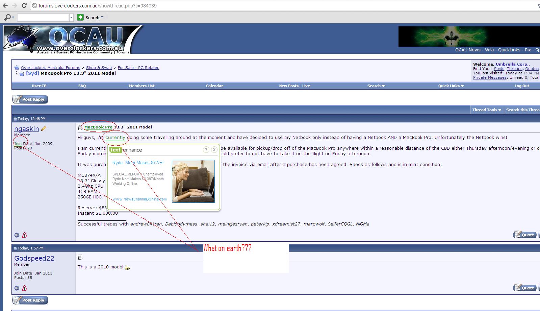The image size is (540, 311).
Task: Click the underlined Join ad link
Action: pos(18,144)
